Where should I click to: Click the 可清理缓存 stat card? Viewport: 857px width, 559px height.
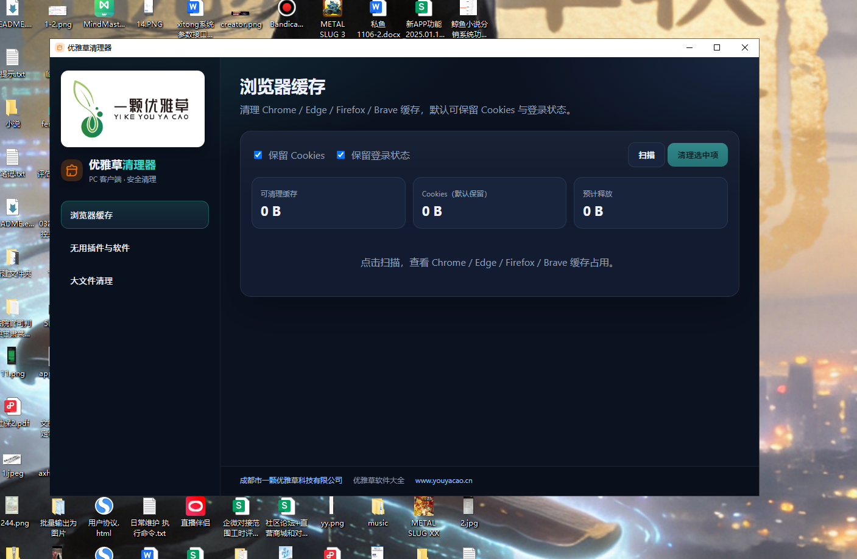point(329,203)
